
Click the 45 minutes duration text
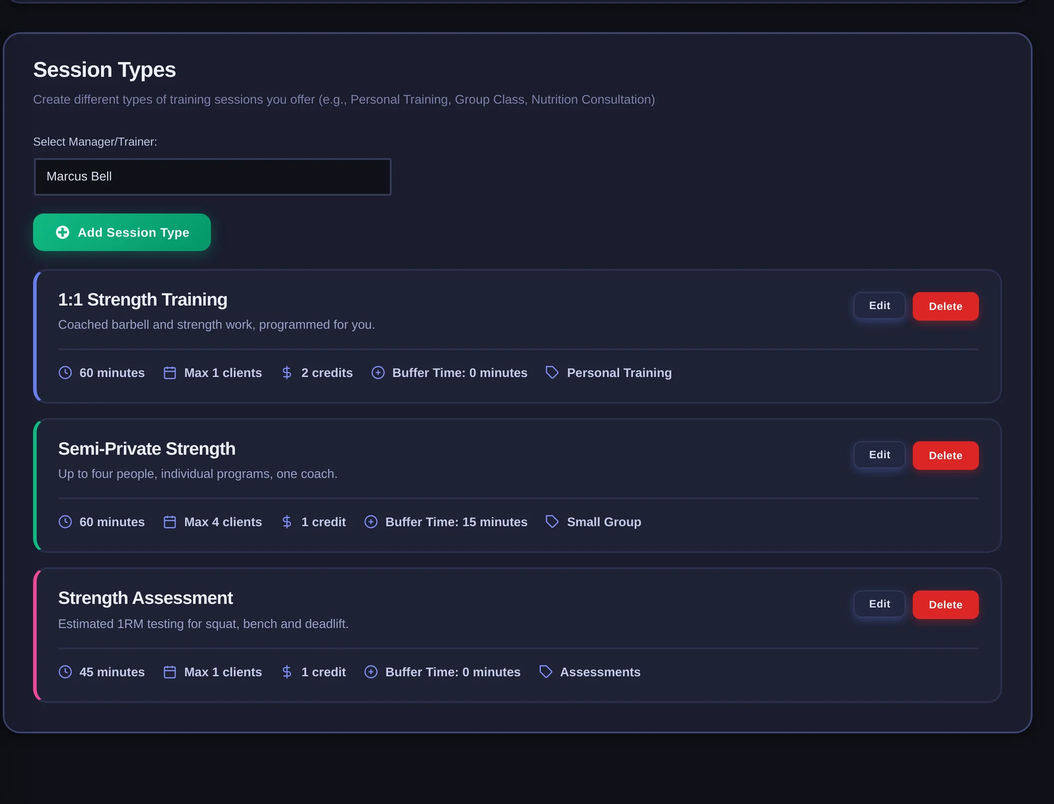(112, 672)
